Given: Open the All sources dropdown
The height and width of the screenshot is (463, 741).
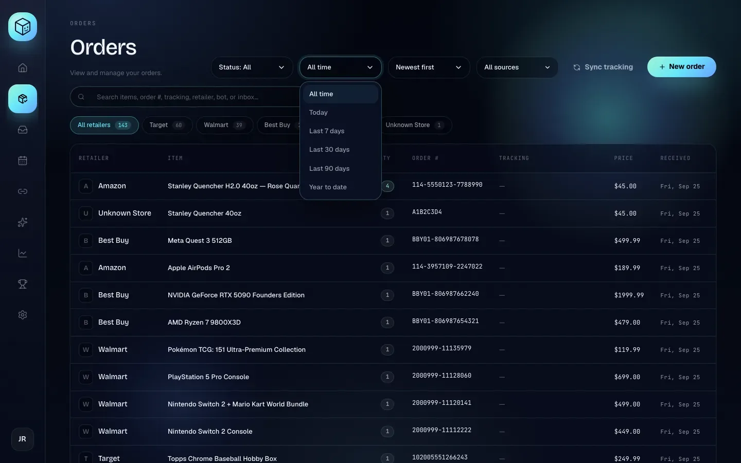Looking at the screenshot, I should [517, 67].
